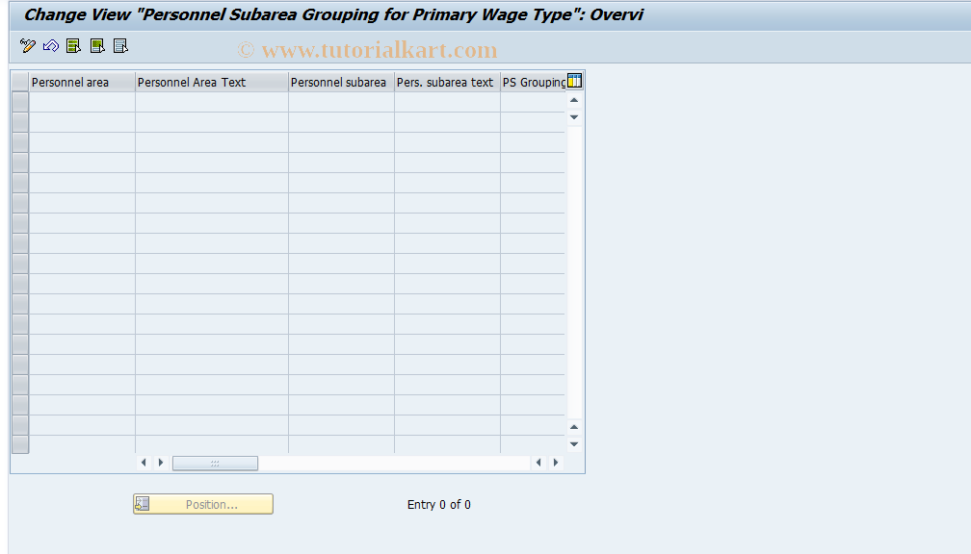The height and width of the screenshot is (554, 971).
Task: Click first-row cell under Personnel subarea
Action: click(341, 102)
